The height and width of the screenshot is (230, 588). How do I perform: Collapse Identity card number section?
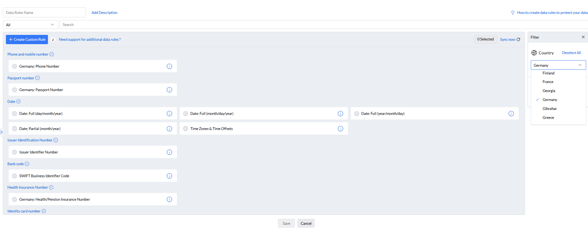pos(44,211)
